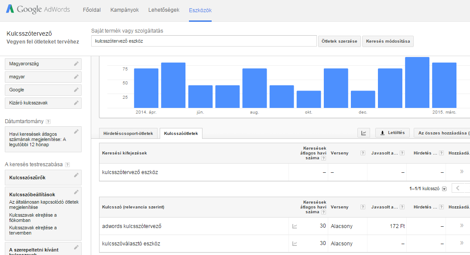Toggle the chart view icon button

(364, 133)
